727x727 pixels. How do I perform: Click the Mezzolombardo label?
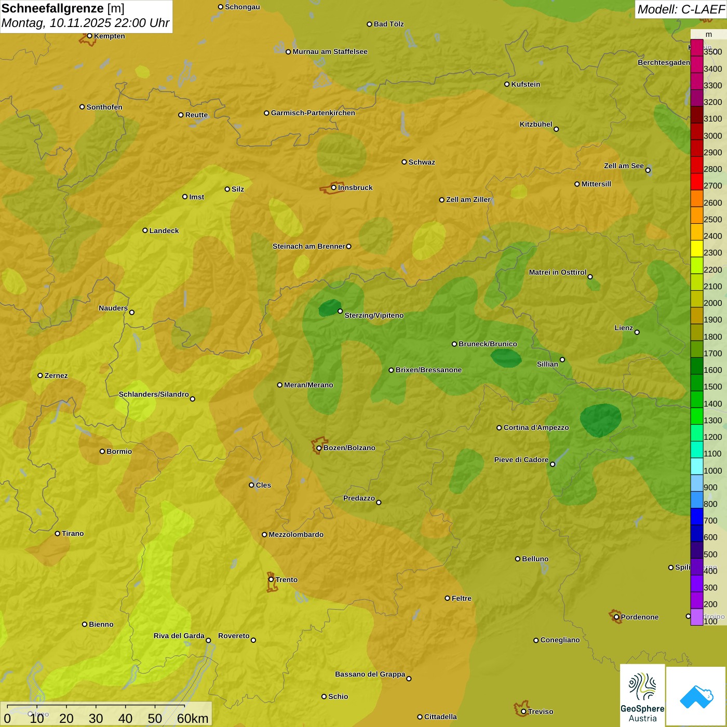(x=296, y=534)
